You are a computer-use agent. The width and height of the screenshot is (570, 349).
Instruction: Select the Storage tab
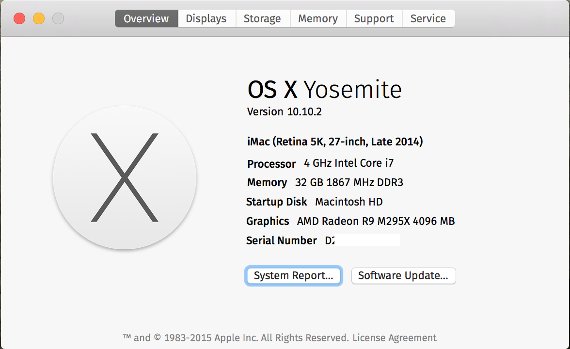(262, 19)
